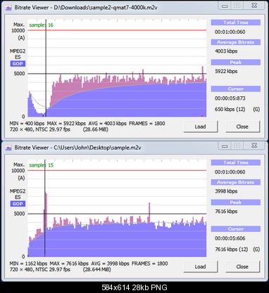The image size is (269, 293).
Task: Click Close in the sample.m2v window
Action: click(242, 266)
